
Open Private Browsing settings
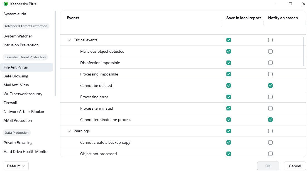(18, 143)
